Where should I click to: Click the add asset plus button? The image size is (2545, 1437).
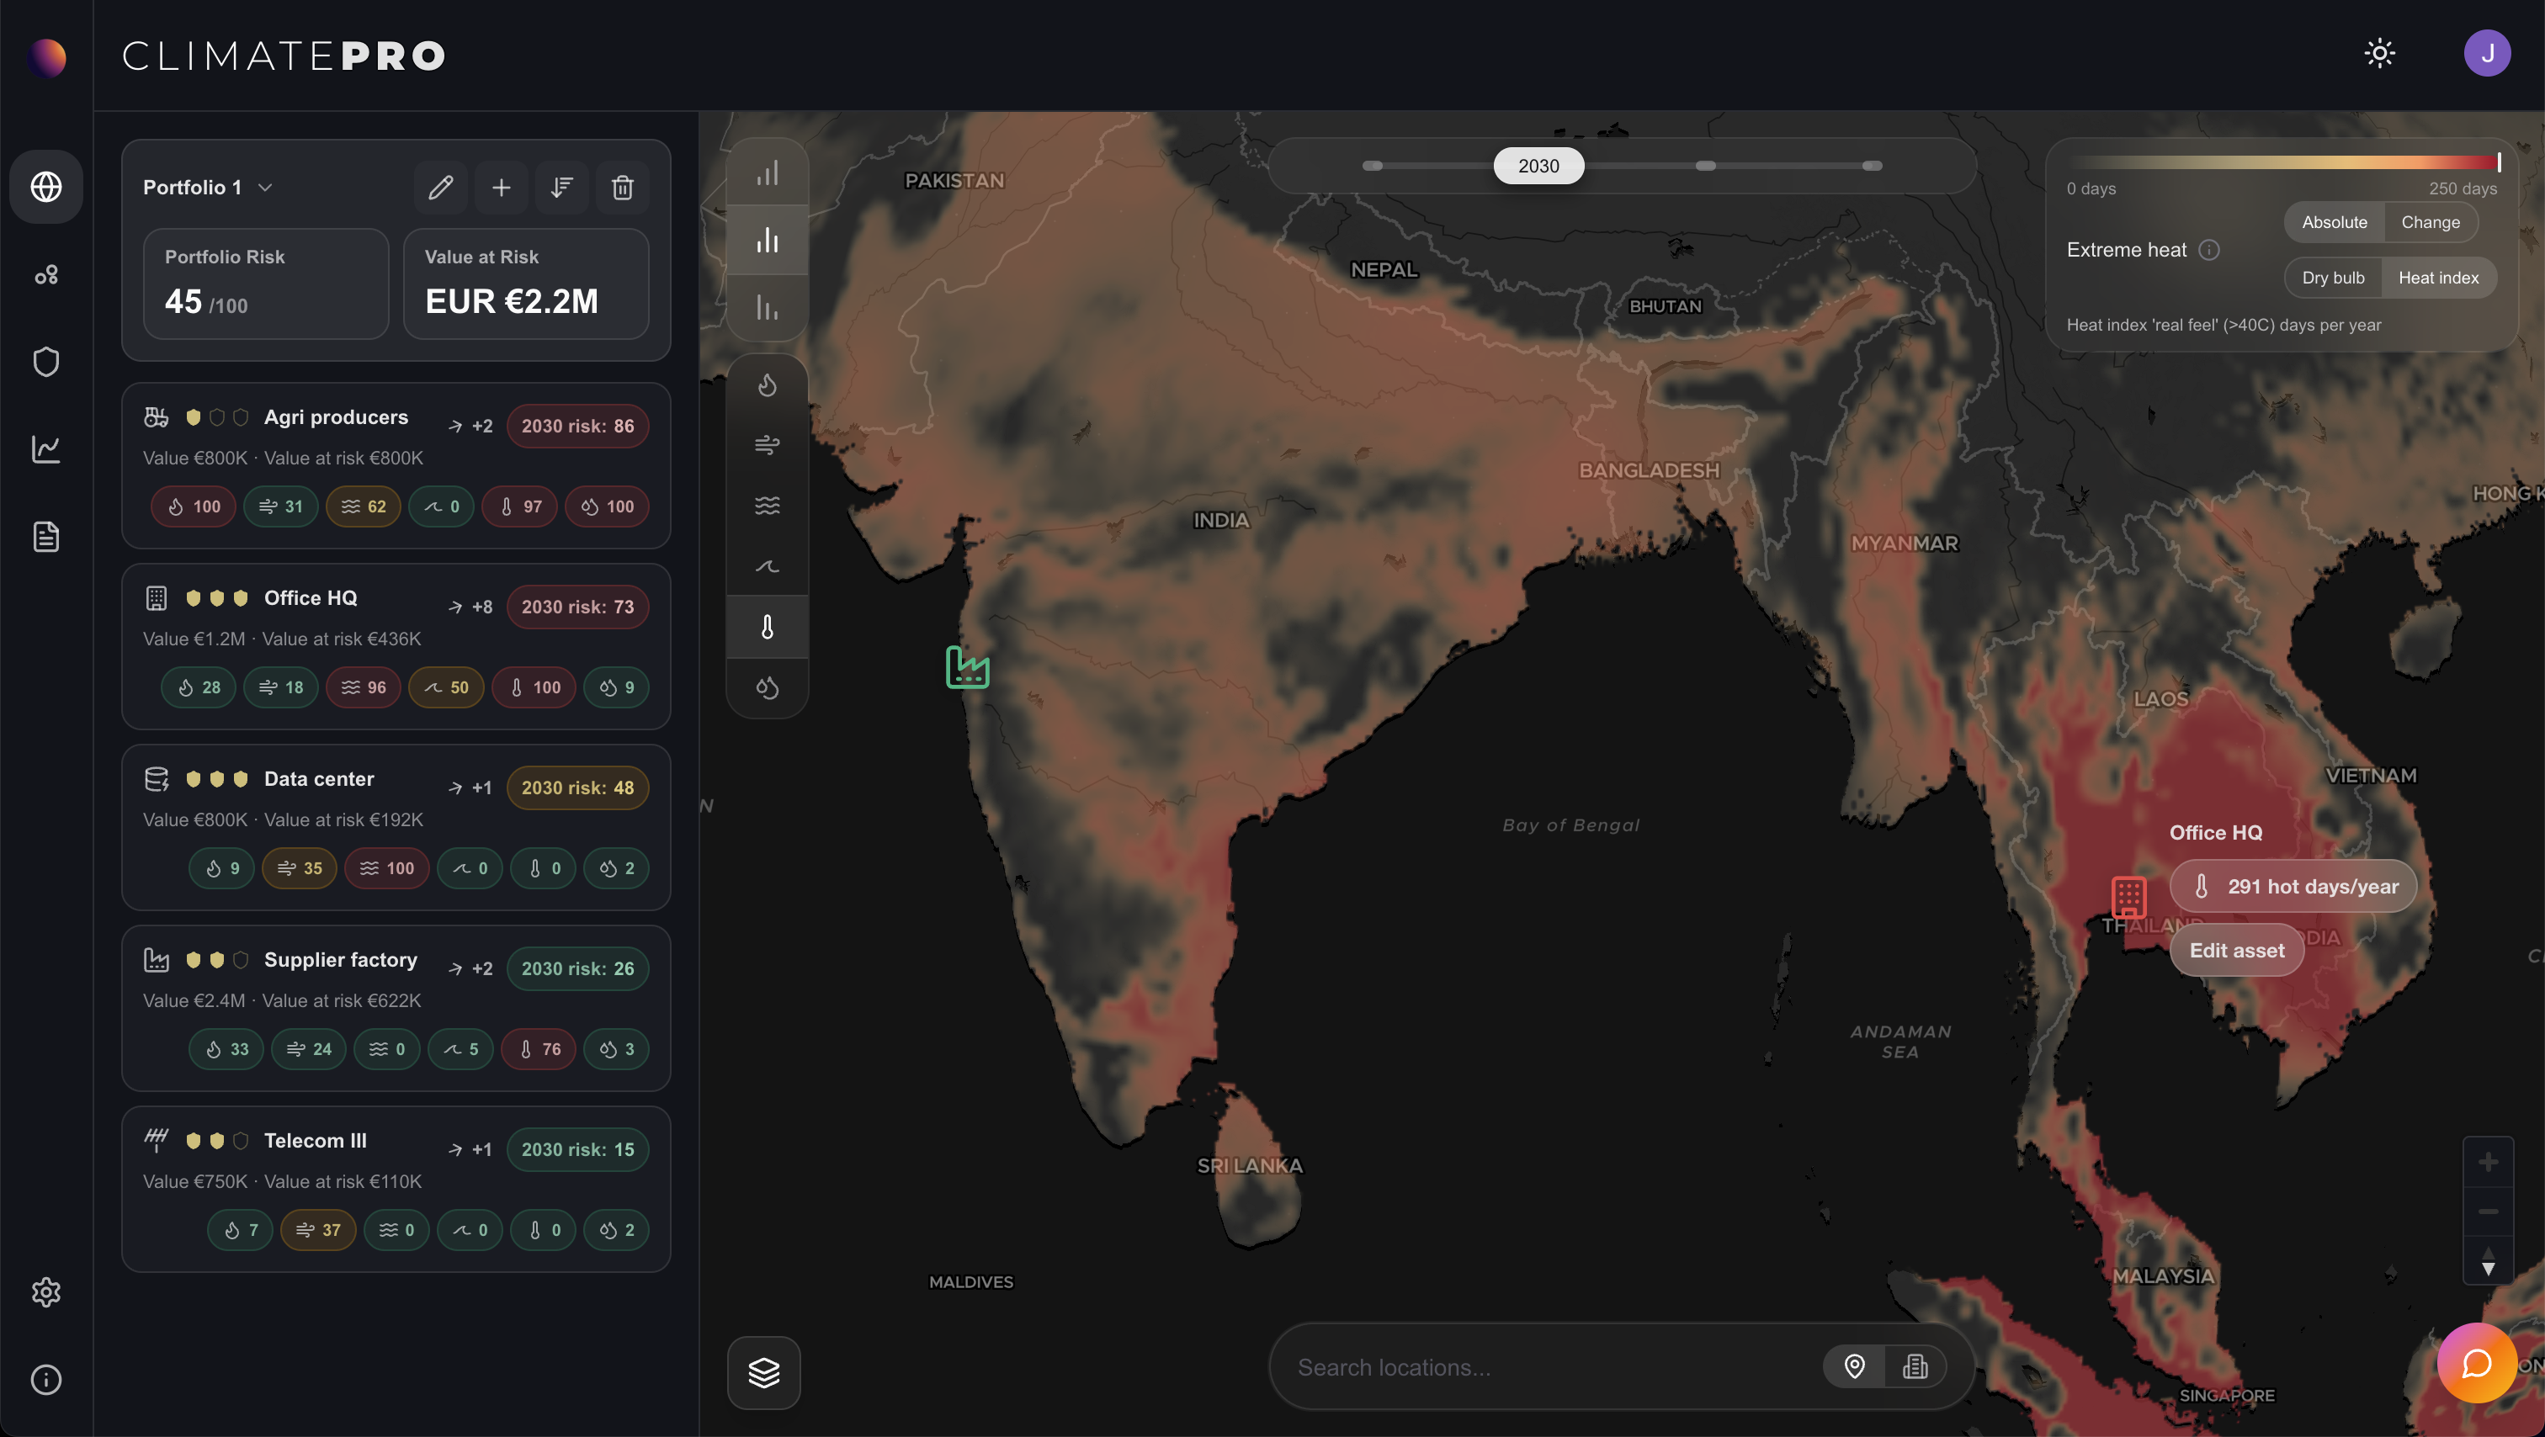coord(501,187)
